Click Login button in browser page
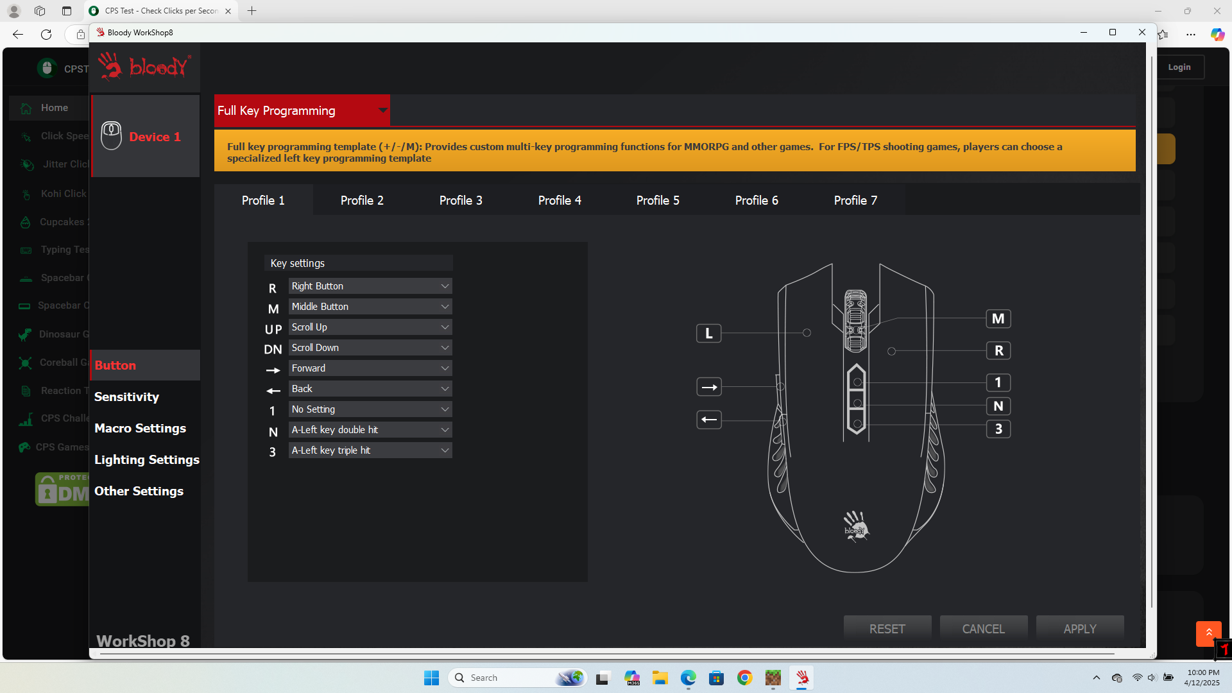Image resolution: width=1232 pixels, height=693 pixels. 1179,67
